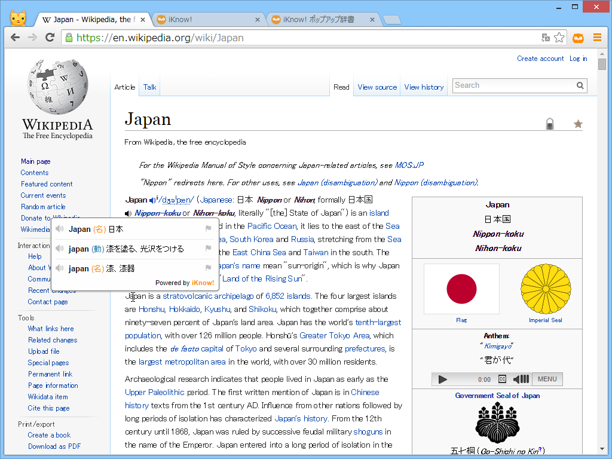Play pronunciation speaker icon next to Japan /dʒəˈpæn/
The width and height of the screenshot is (612, 459).
tap(152, 200)
